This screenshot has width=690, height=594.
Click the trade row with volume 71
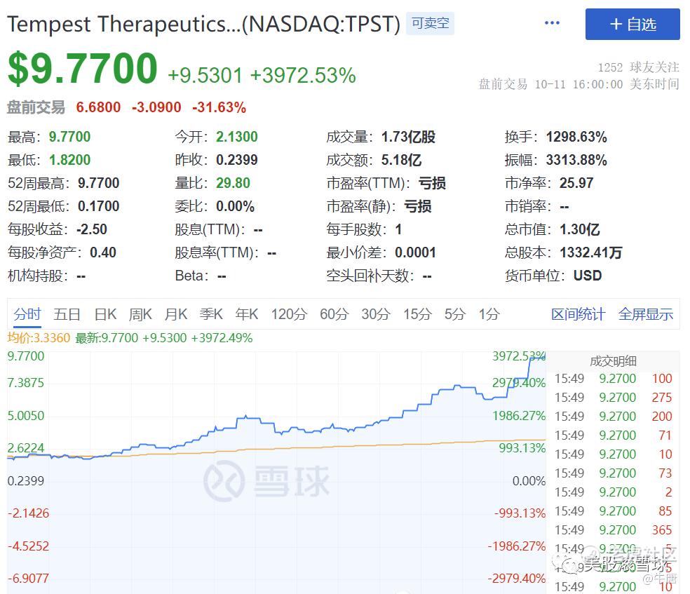pos(613,436)
